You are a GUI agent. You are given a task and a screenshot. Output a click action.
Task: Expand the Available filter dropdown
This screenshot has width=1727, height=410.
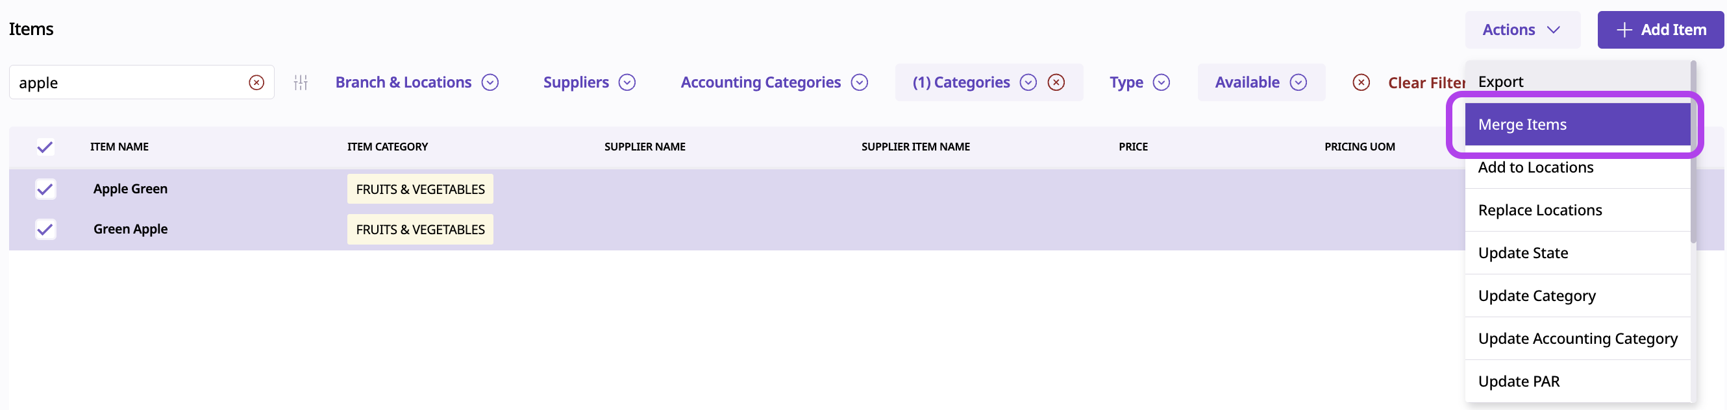coord(1298,82)
